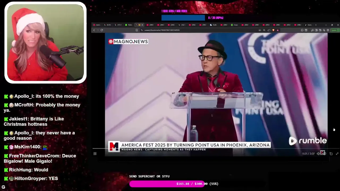Switch to the X tab labeled '(17)'
This screenshot has width=340, height=191.
point(118,25)
